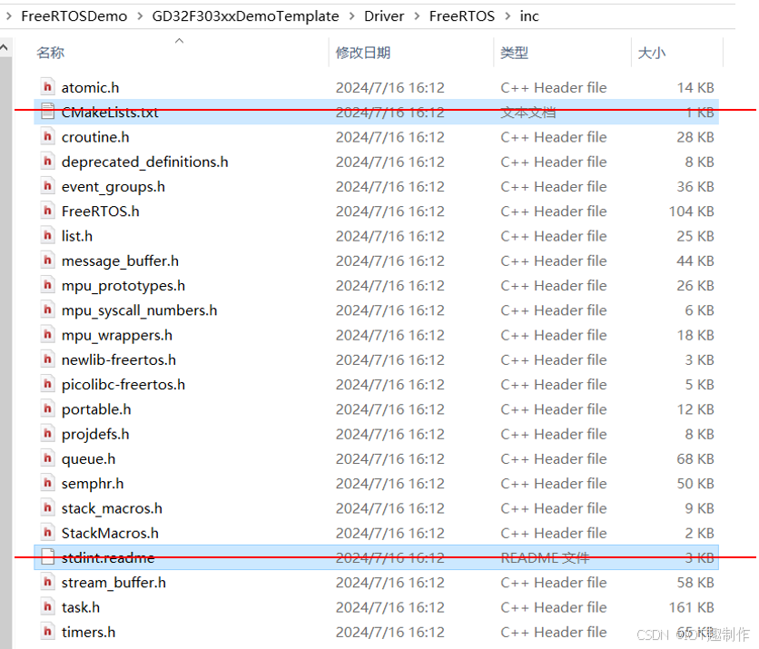The width and height of the screenshot is (759, 649).
Task: Select file name task.h
Action: point(81,607)
